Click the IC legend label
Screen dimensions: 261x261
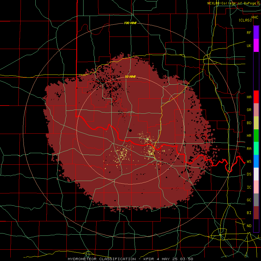coord(249,187)
